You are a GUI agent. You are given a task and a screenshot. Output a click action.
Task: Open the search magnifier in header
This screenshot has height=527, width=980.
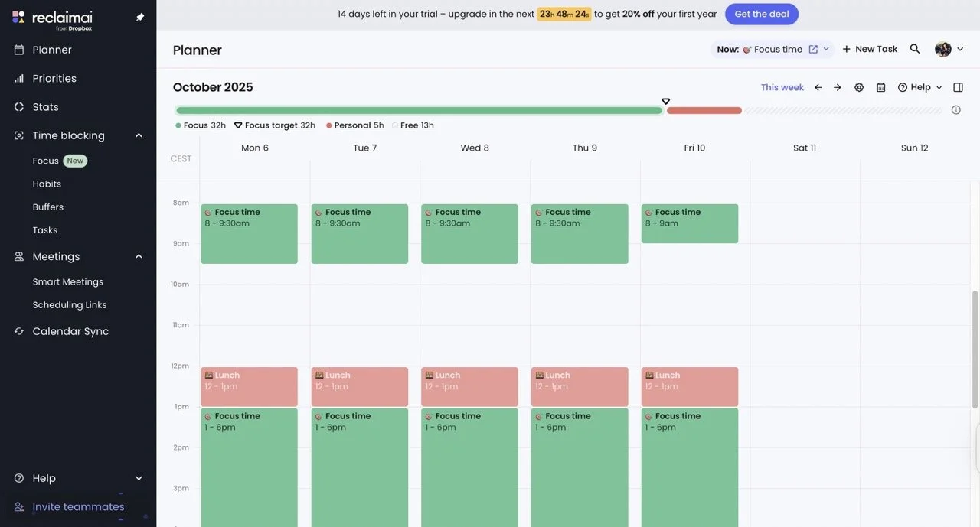click(x=913, y=47)
